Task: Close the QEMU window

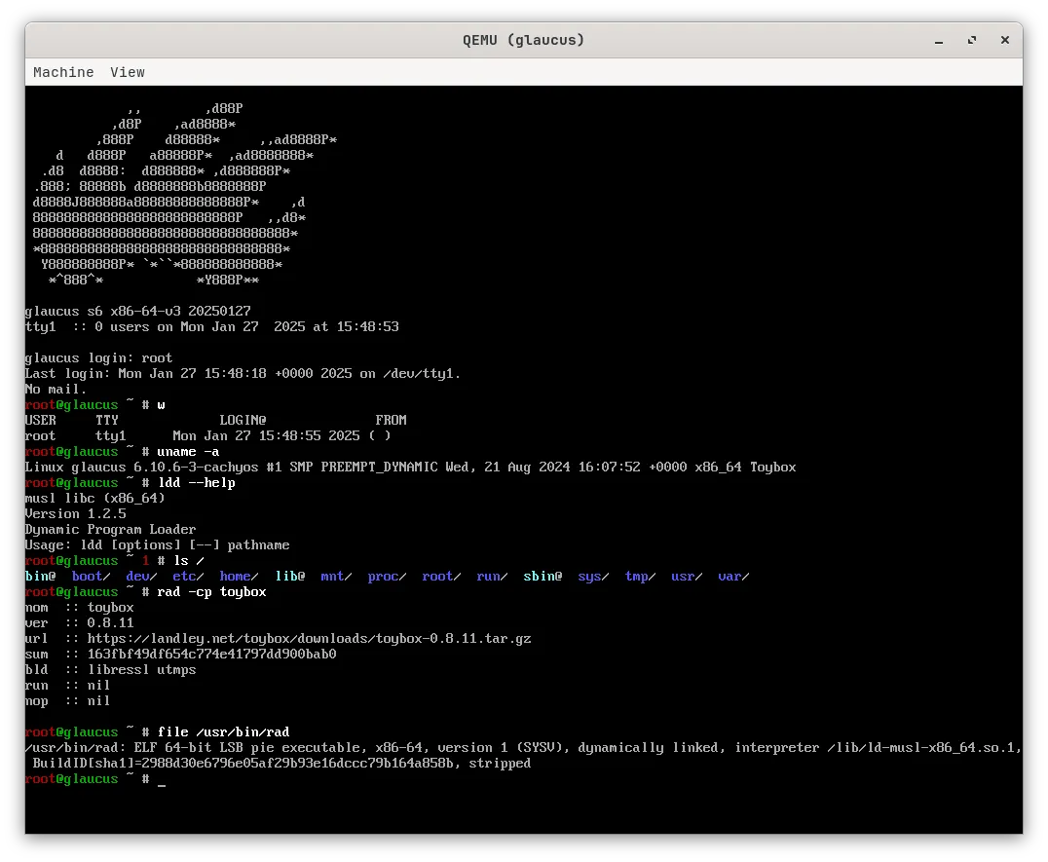Action: pos(1004,40)
